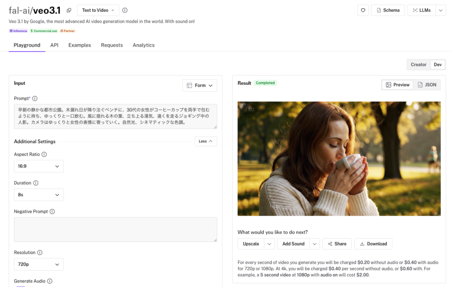Switch the result view to JSON

pos(427,85)
